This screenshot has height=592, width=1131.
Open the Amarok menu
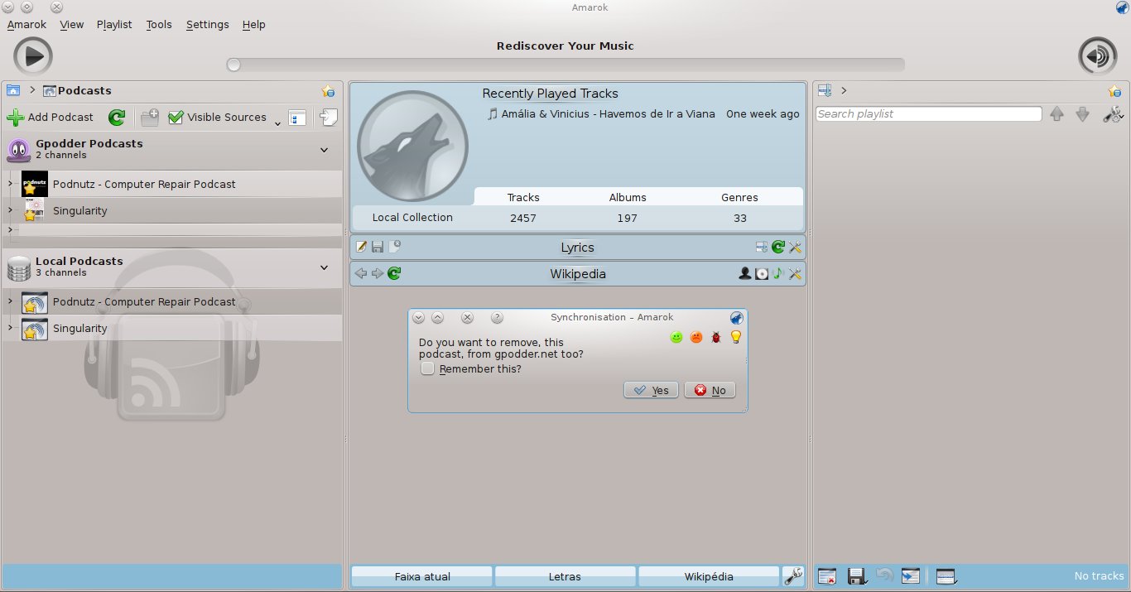click(26, 24)
